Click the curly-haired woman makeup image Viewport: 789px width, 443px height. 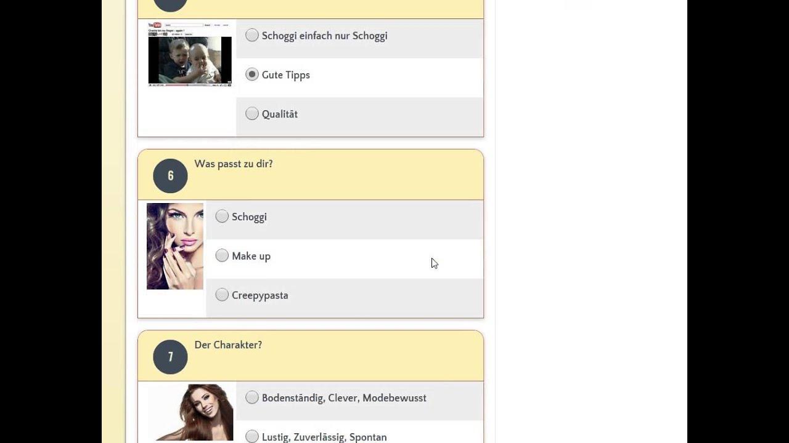[175, 246]
